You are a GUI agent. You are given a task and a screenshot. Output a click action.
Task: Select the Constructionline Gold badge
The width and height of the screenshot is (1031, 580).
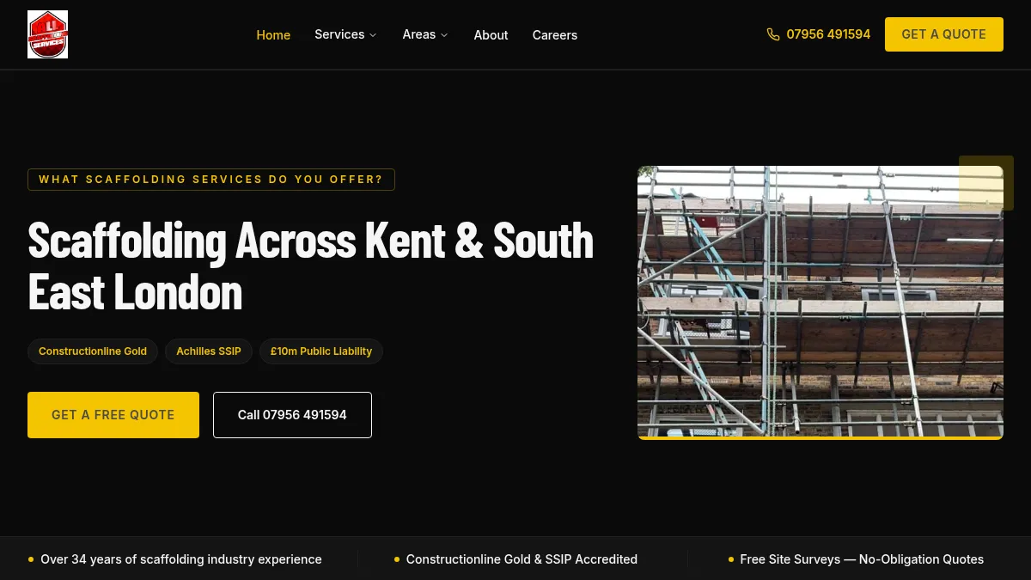(x=93, y=351)
